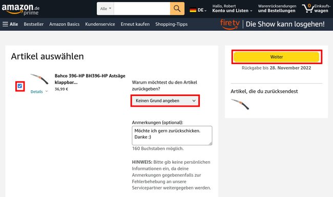Click the orange search magnifier button
The width and height of the screenshot is (333, 197).
click(x=177, y=9)
